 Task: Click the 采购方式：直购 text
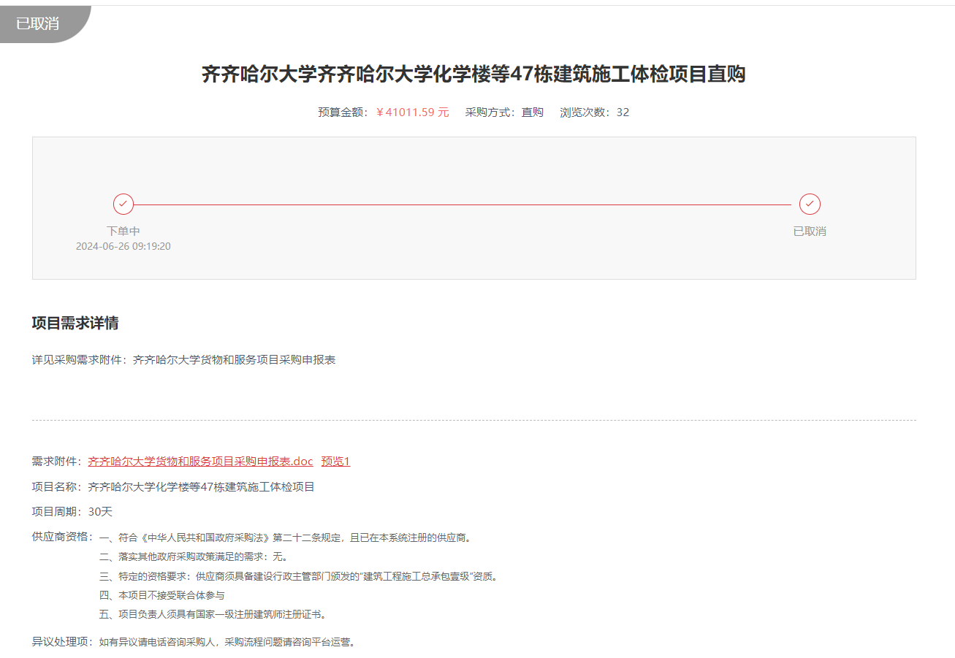pyautogui.click(x=504, y=112)
